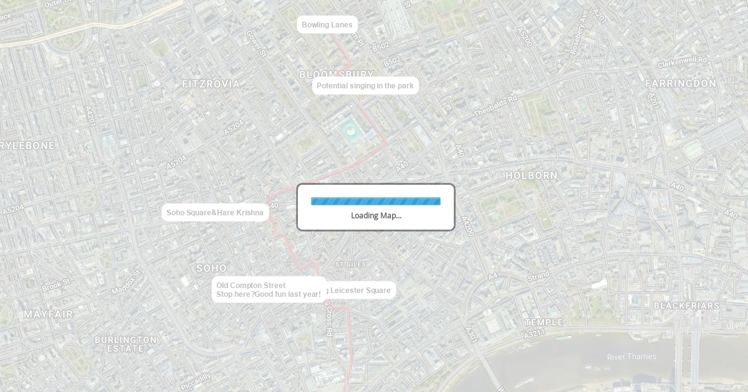Click the Bowling Lanes map annotation

(327, 25)
